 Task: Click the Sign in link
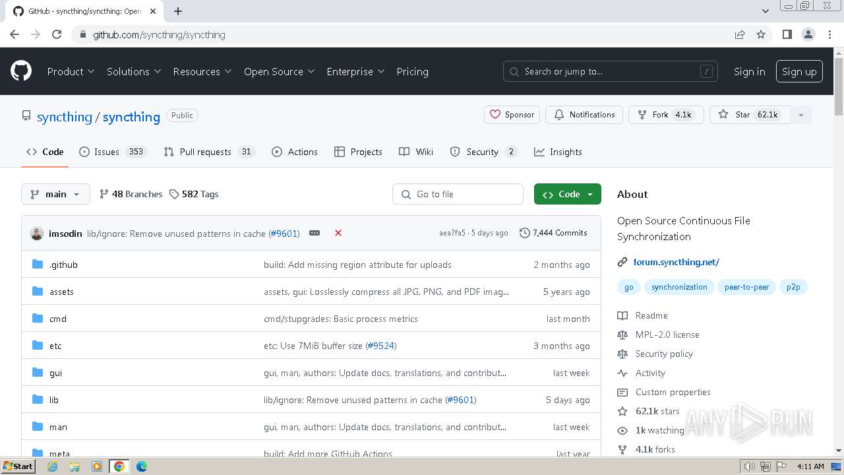tap(749, 71)
